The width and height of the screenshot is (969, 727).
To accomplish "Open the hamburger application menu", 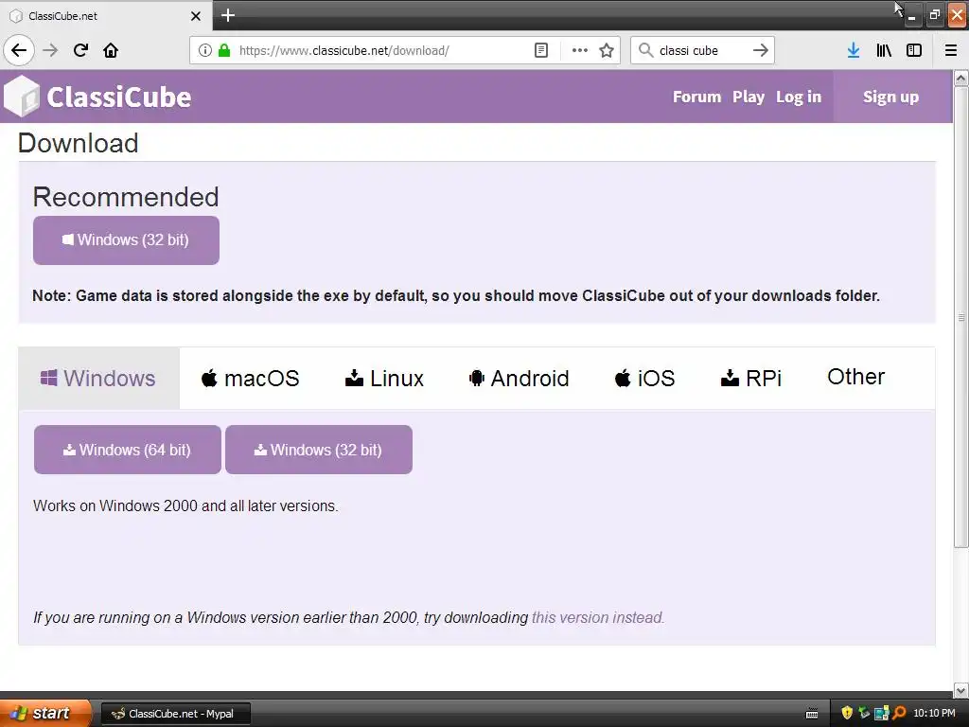I will click(x=951, y=50).
